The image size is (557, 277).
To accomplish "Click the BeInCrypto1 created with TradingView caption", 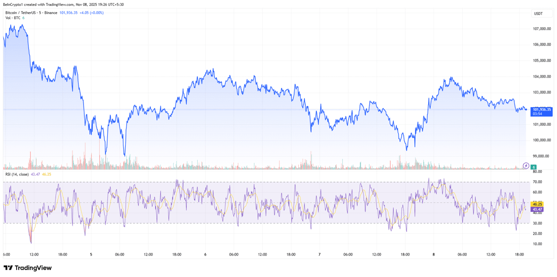I will point(63,4).
